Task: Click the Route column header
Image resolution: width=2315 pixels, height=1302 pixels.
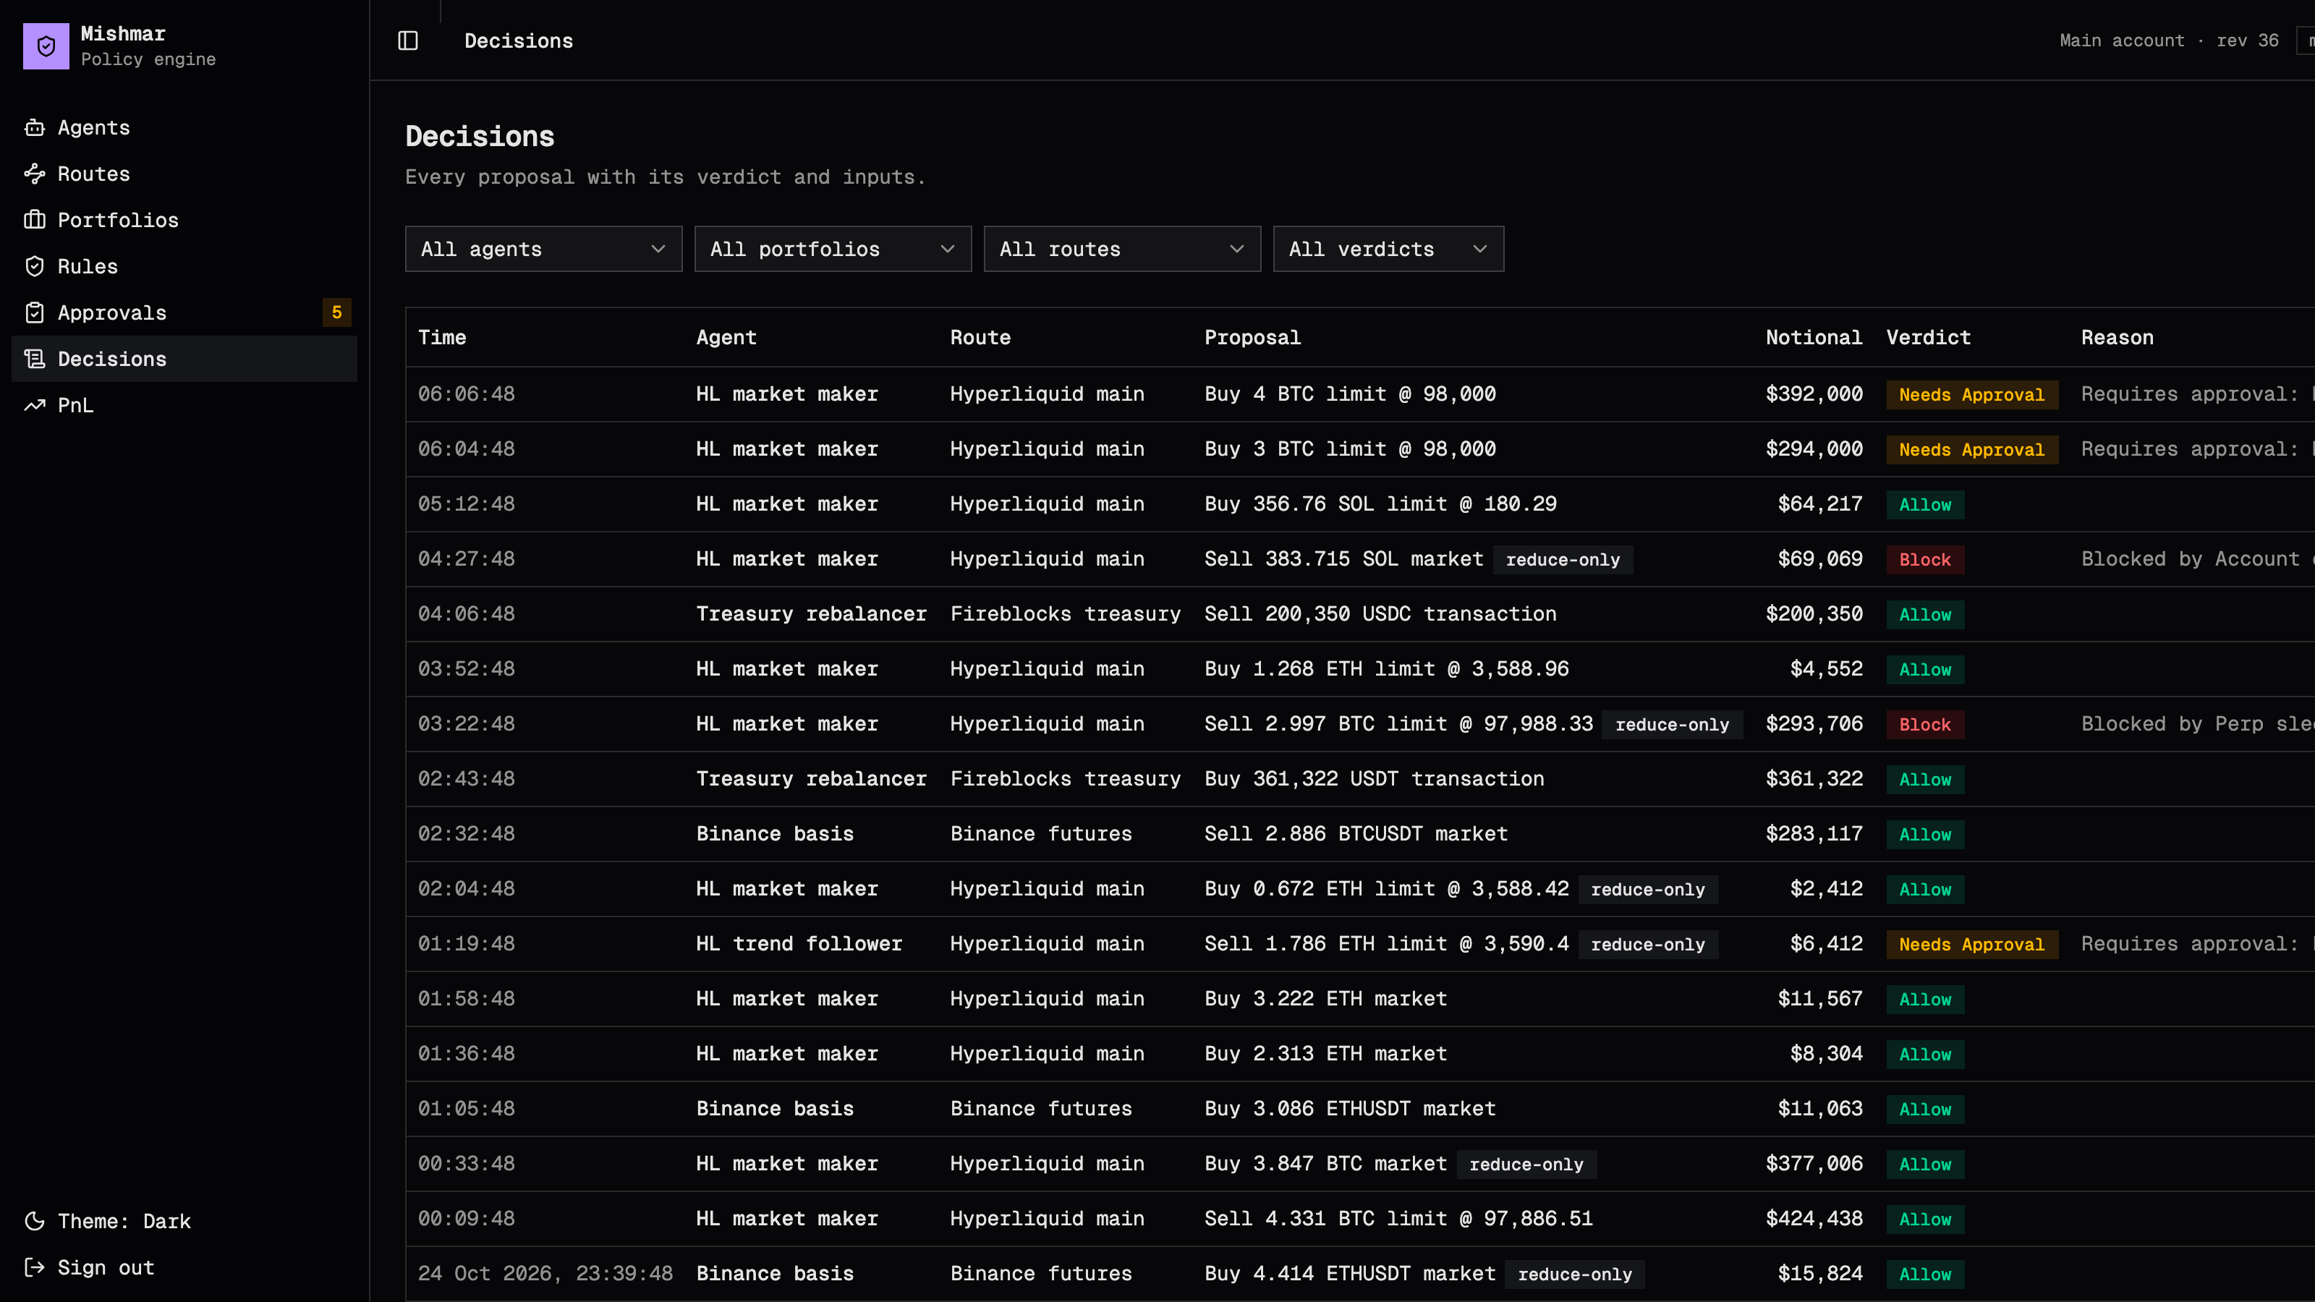Action: (x=980, y=338)
